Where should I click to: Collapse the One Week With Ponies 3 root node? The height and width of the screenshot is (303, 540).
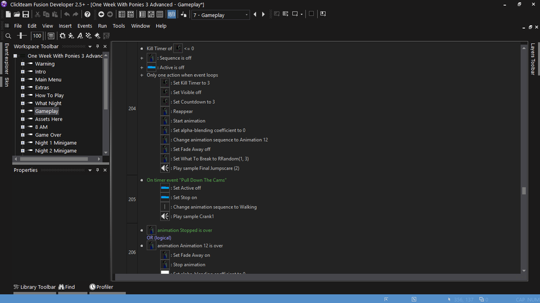(x=15, y=56)
